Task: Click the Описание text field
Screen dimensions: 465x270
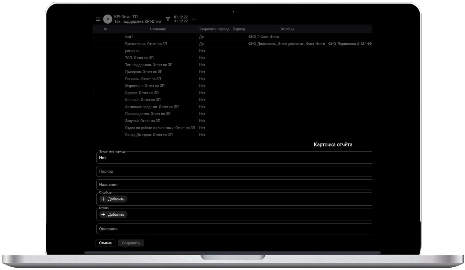Action: [234, 229]
